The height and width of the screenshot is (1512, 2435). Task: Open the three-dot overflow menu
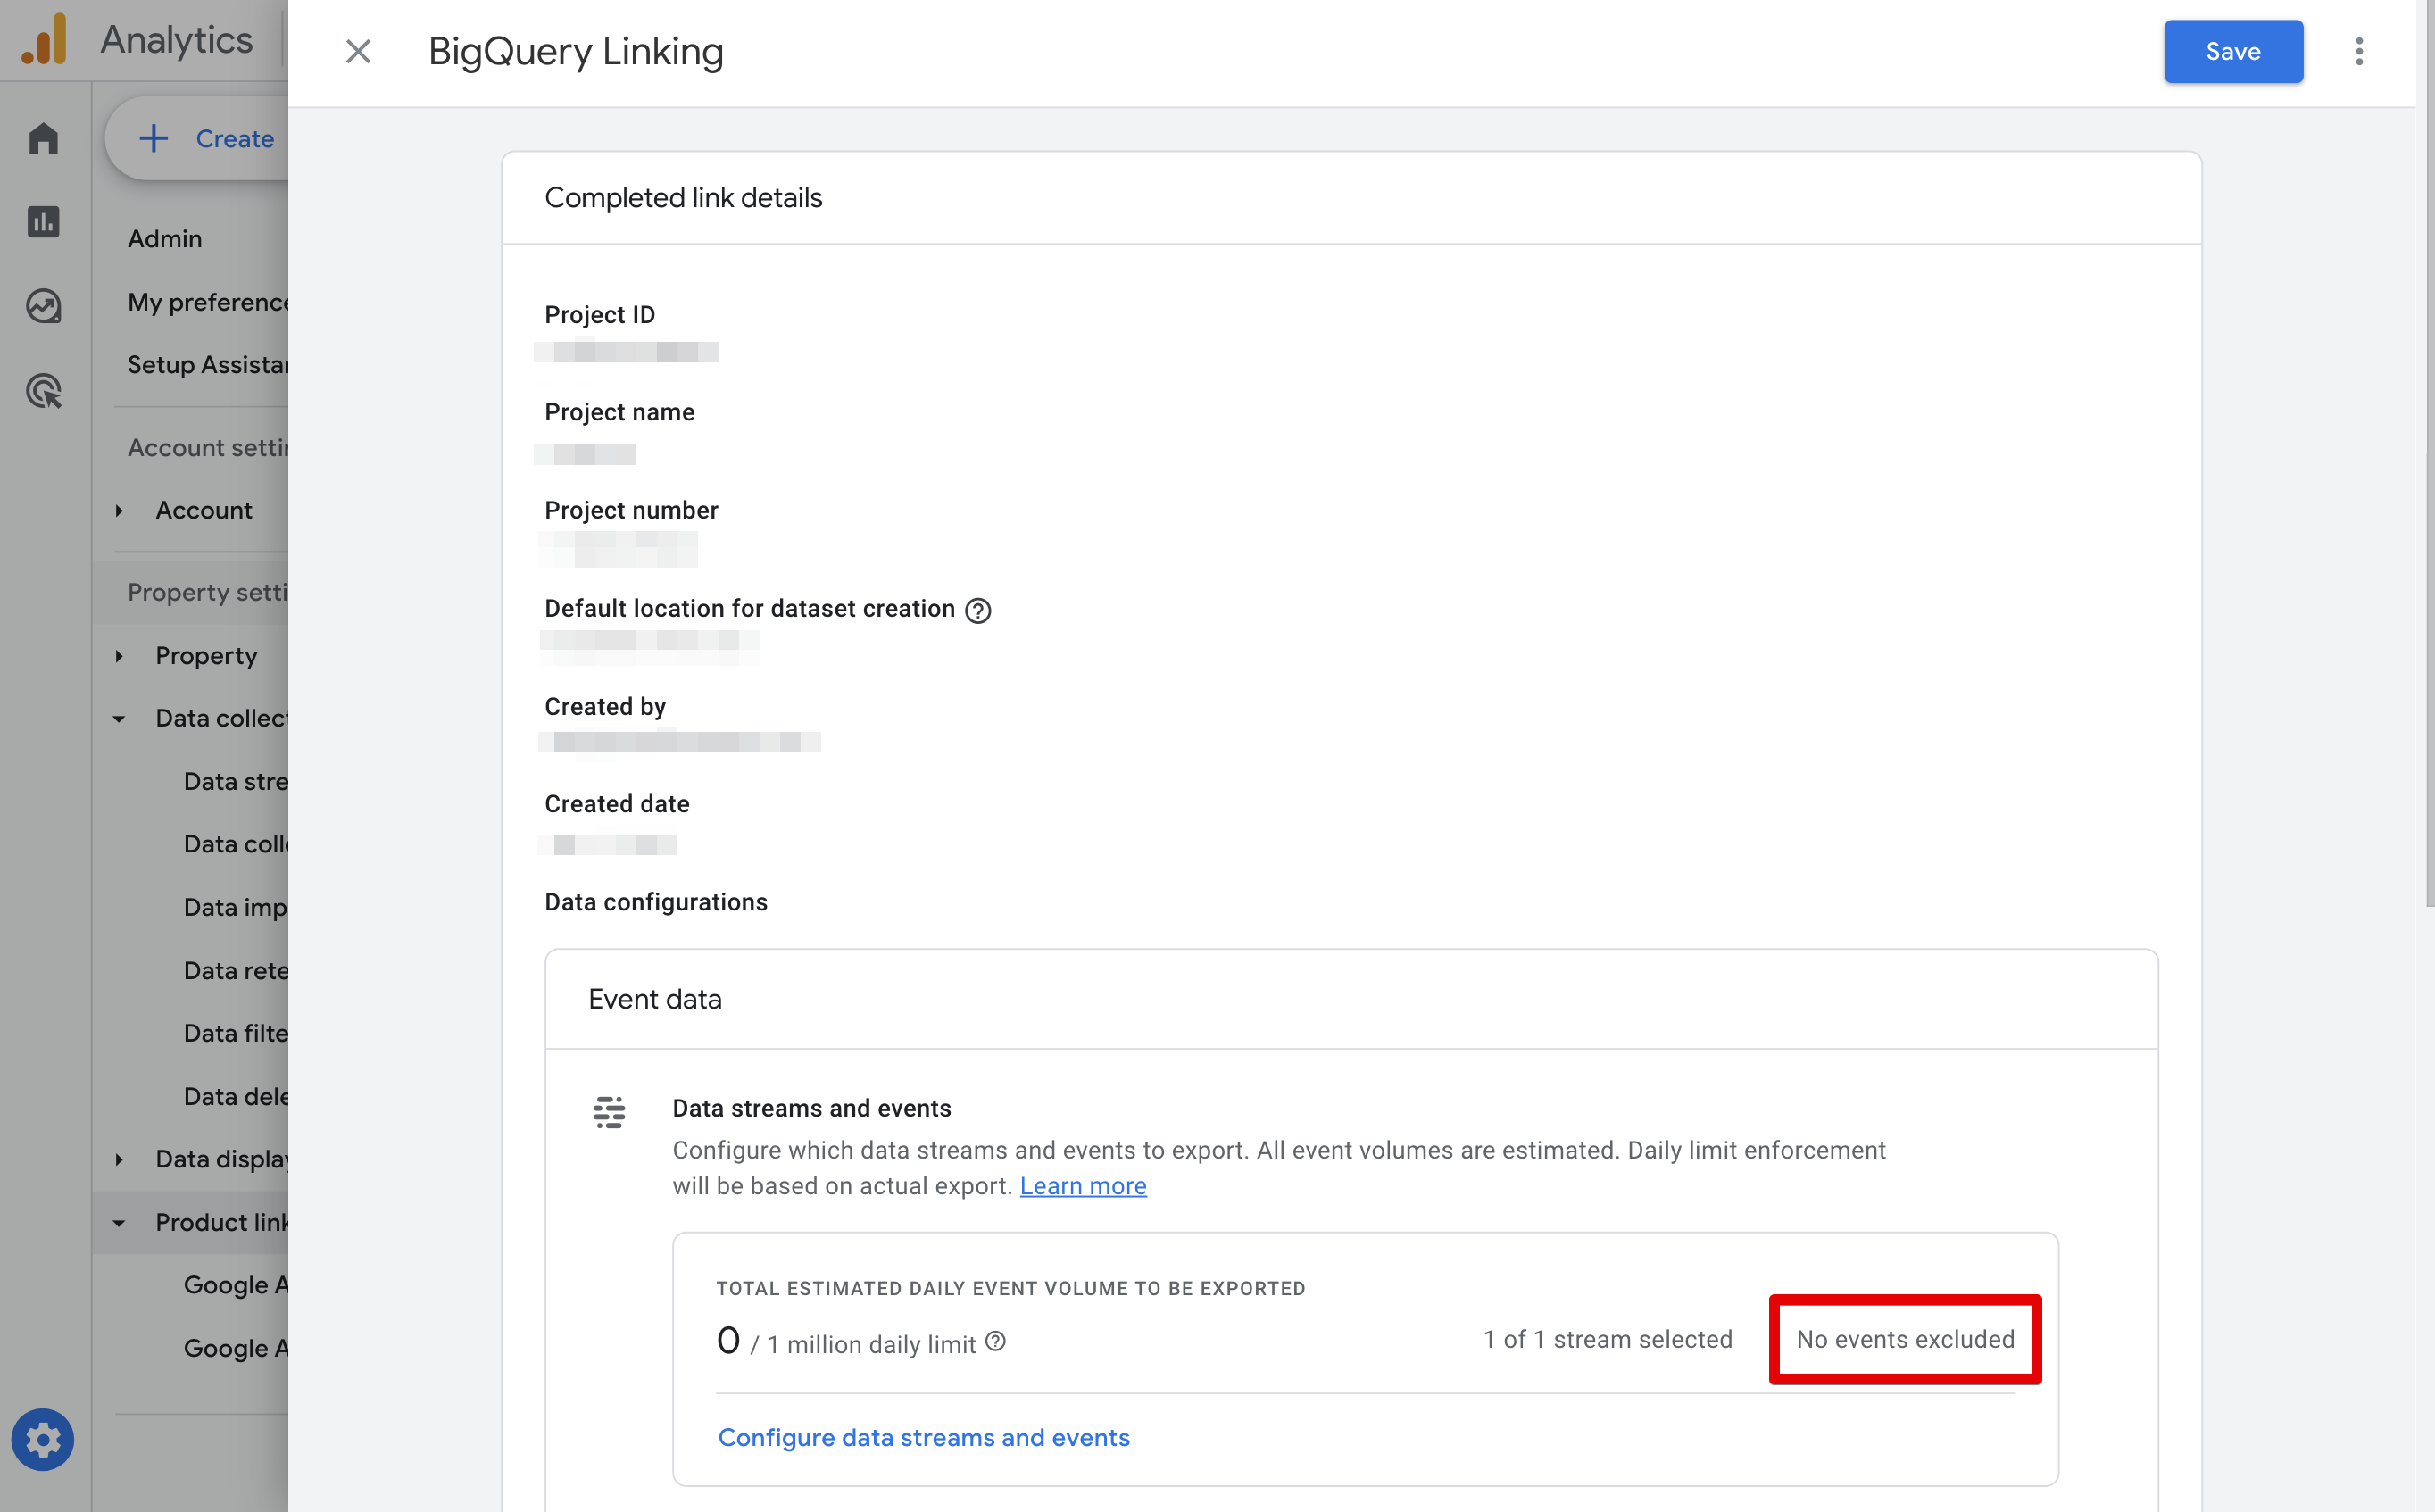(x=2359, y=51)
